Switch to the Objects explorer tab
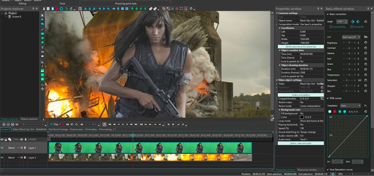This screenshot has width=374, height=176. click(x=29, y=119)
